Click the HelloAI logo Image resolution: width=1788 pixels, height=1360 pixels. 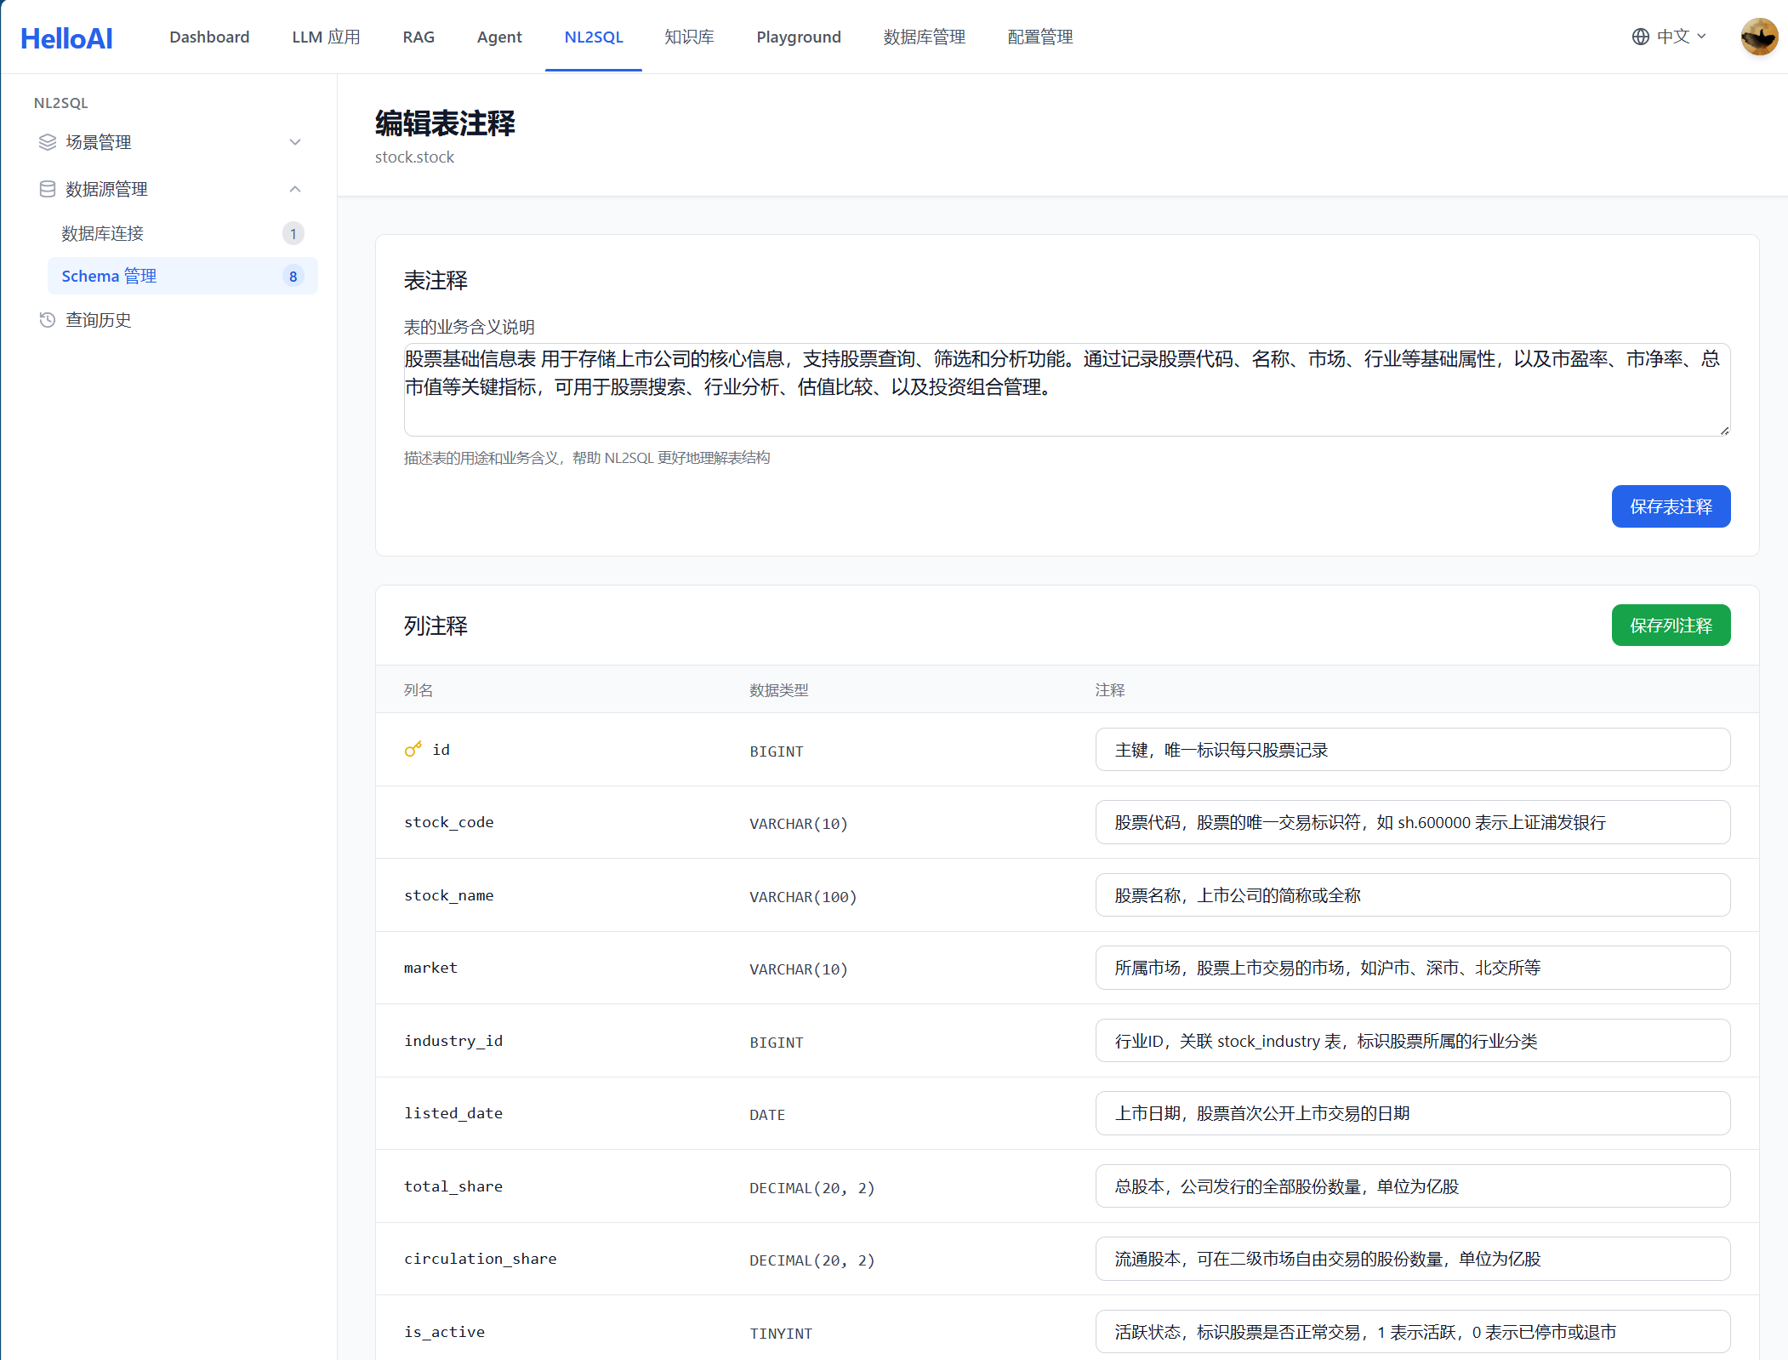66,37
